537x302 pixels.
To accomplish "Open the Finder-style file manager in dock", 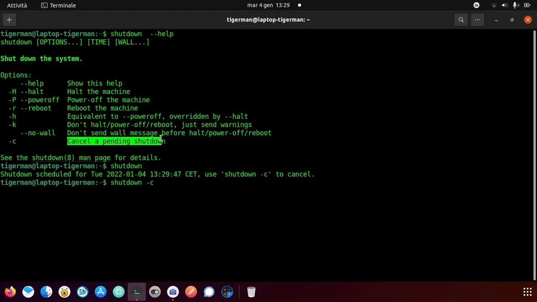I will (46, 292).
